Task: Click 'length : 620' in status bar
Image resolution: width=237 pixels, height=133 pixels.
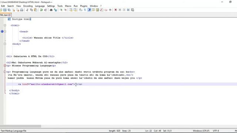Action: (x=114, y=131)
